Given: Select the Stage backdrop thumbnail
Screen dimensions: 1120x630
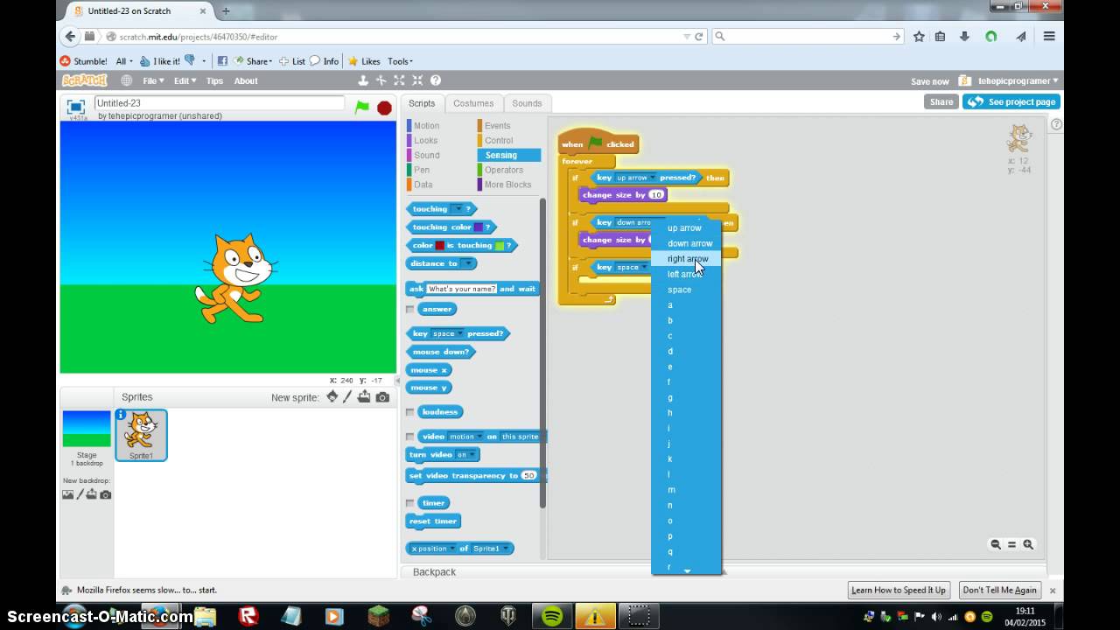Looking at the screenshot, I should tap(87, 429).
